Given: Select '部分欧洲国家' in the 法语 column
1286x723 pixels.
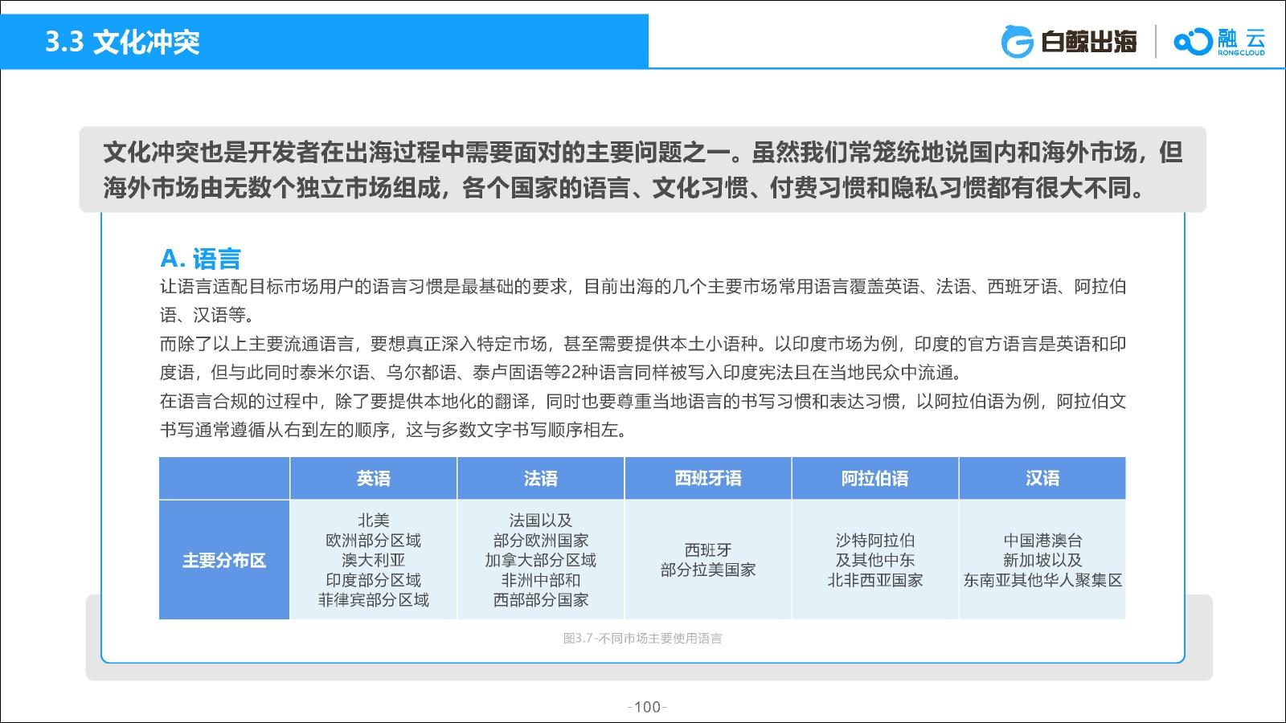Looking at the screenshot, I should (x=541, y=541).
